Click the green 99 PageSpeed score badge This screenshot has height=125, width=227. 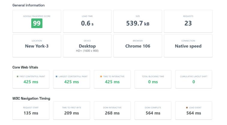pyautogui.click(x=37, y=23)
